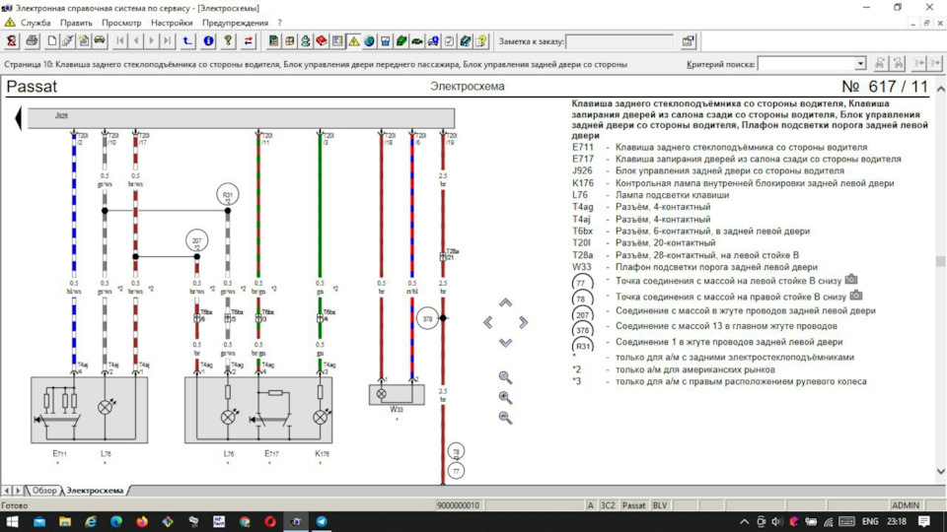Go to next page navigation arrow

point(152,41)
